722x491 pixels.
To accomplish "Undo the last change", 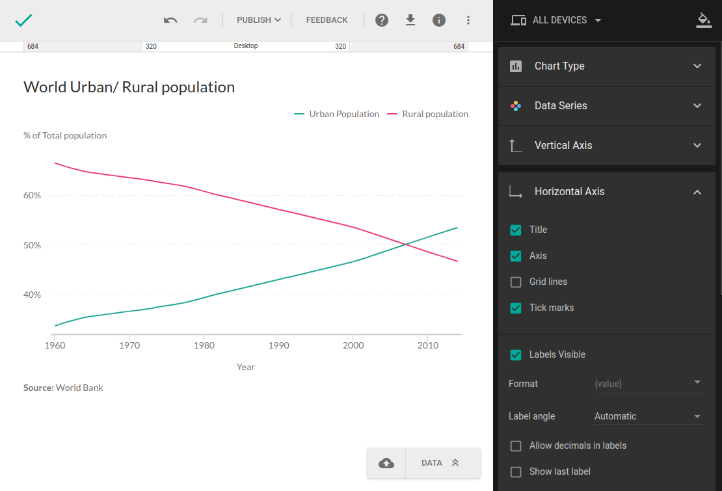I will click(x=170, y=20).
